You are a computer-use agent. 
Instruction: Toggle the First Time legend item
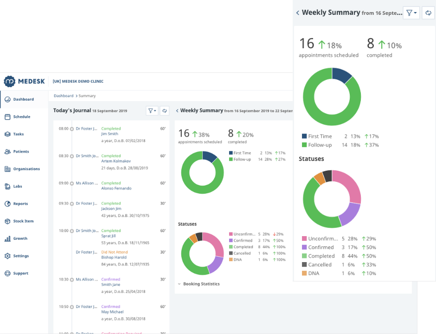point(318,136)
